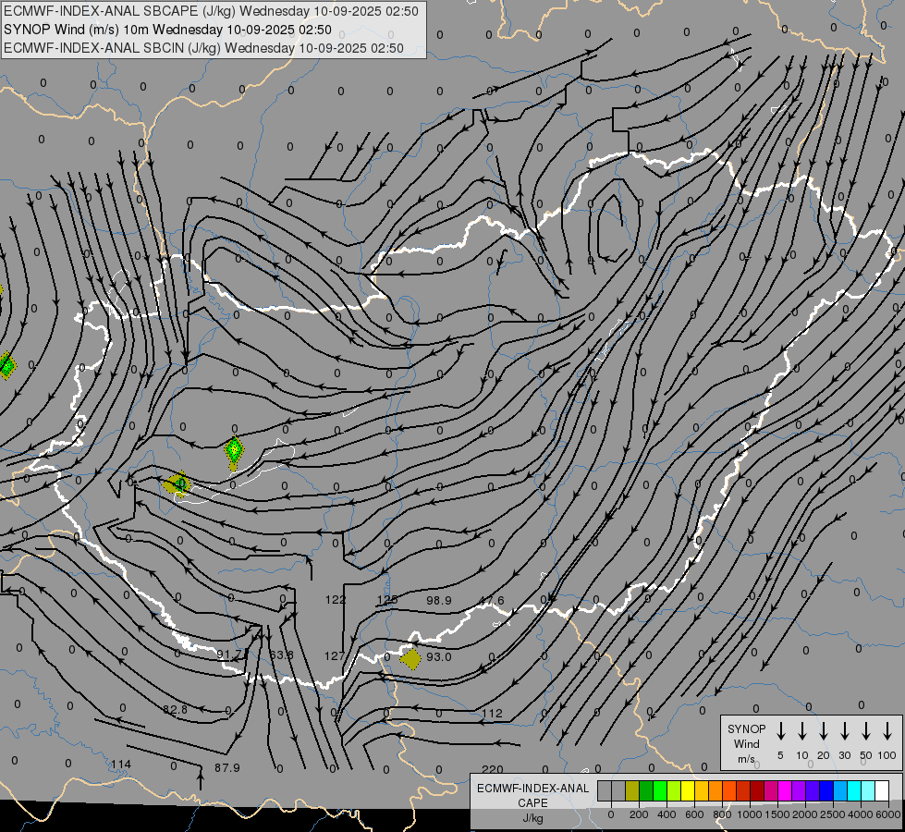Click the wind legend arrow labeled 100
905x832 pixels.
887,730
